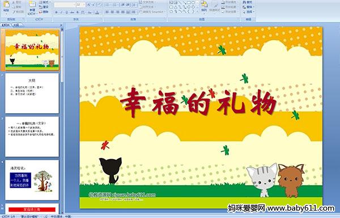Expand the Select dropdown in the editing group
The image size is (340, 218).
pos(248,12)
